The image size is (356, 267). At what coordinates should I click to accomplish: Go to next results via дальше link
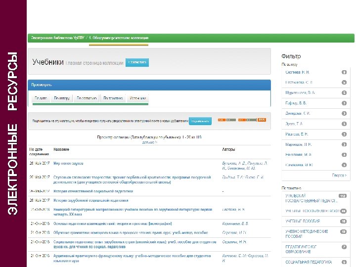click(x=150, y=142)
